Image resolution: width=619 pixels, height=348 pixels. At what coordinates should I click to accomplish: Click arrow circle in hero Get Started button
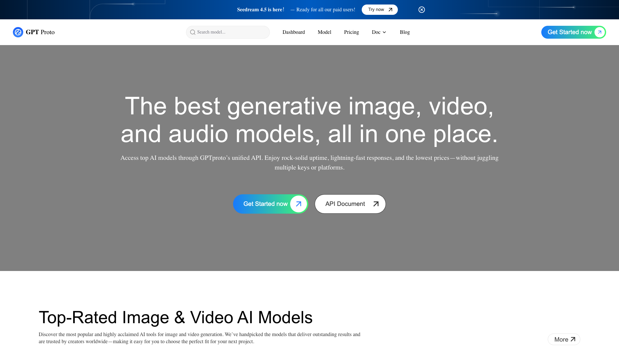coord(299,204)
